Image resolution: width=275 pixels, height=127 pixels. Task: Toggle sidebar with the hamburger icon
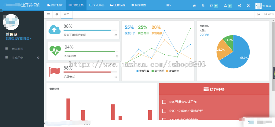point(48,14)
